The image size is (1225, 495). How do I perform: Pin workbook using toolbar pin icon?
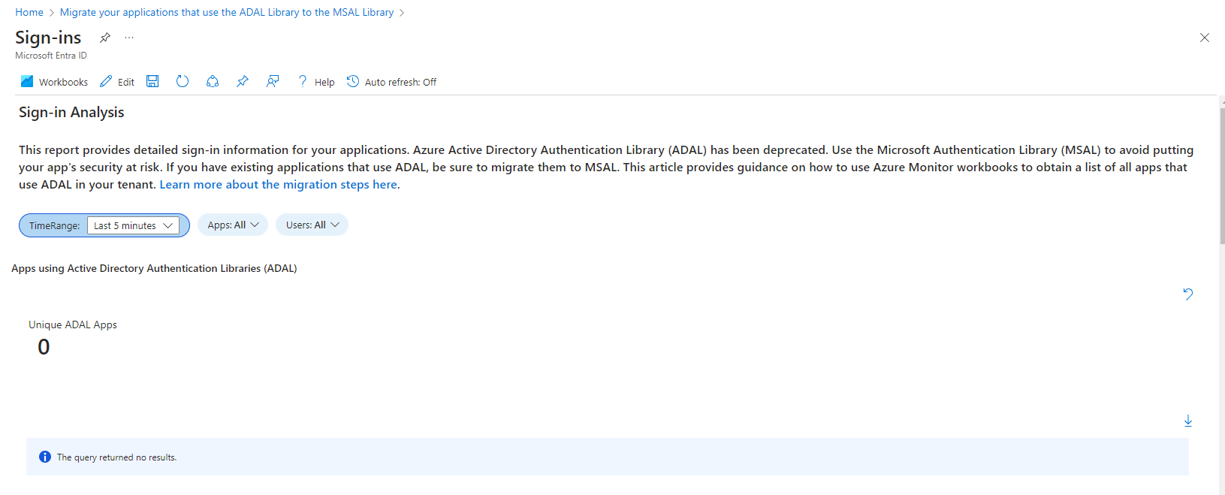click(x=243, y=81)
